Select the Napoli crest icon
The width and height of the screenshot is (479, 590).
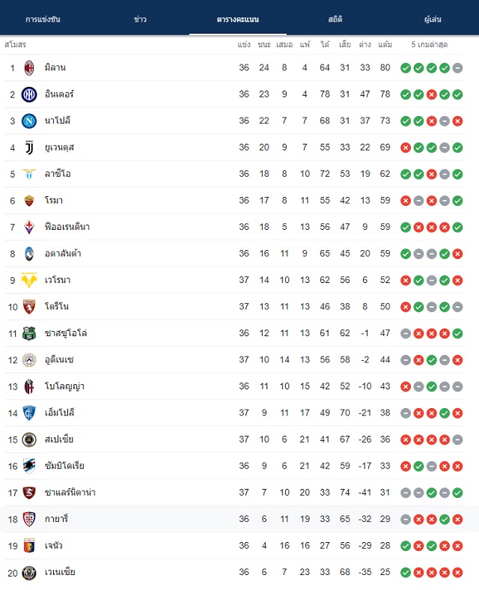point(29,121)
